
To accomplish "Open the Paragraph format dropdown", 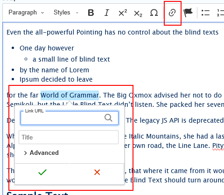I will click(26, 13).
